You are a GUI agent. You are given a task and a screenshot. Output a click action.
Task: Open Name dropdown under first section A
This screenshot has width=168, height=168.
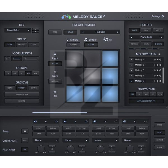point(46,140)
